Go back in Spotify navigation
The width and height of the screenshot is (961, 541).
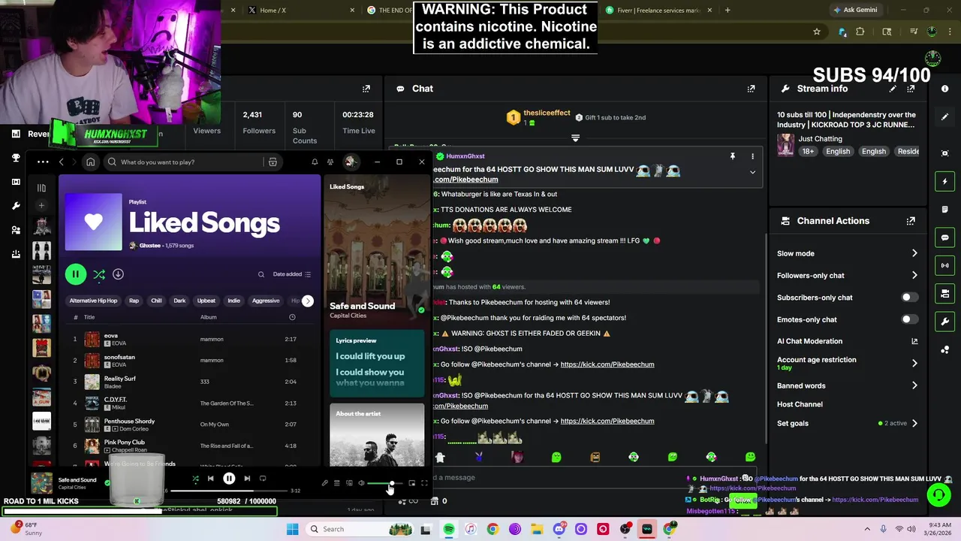click(x=62, y=162)
